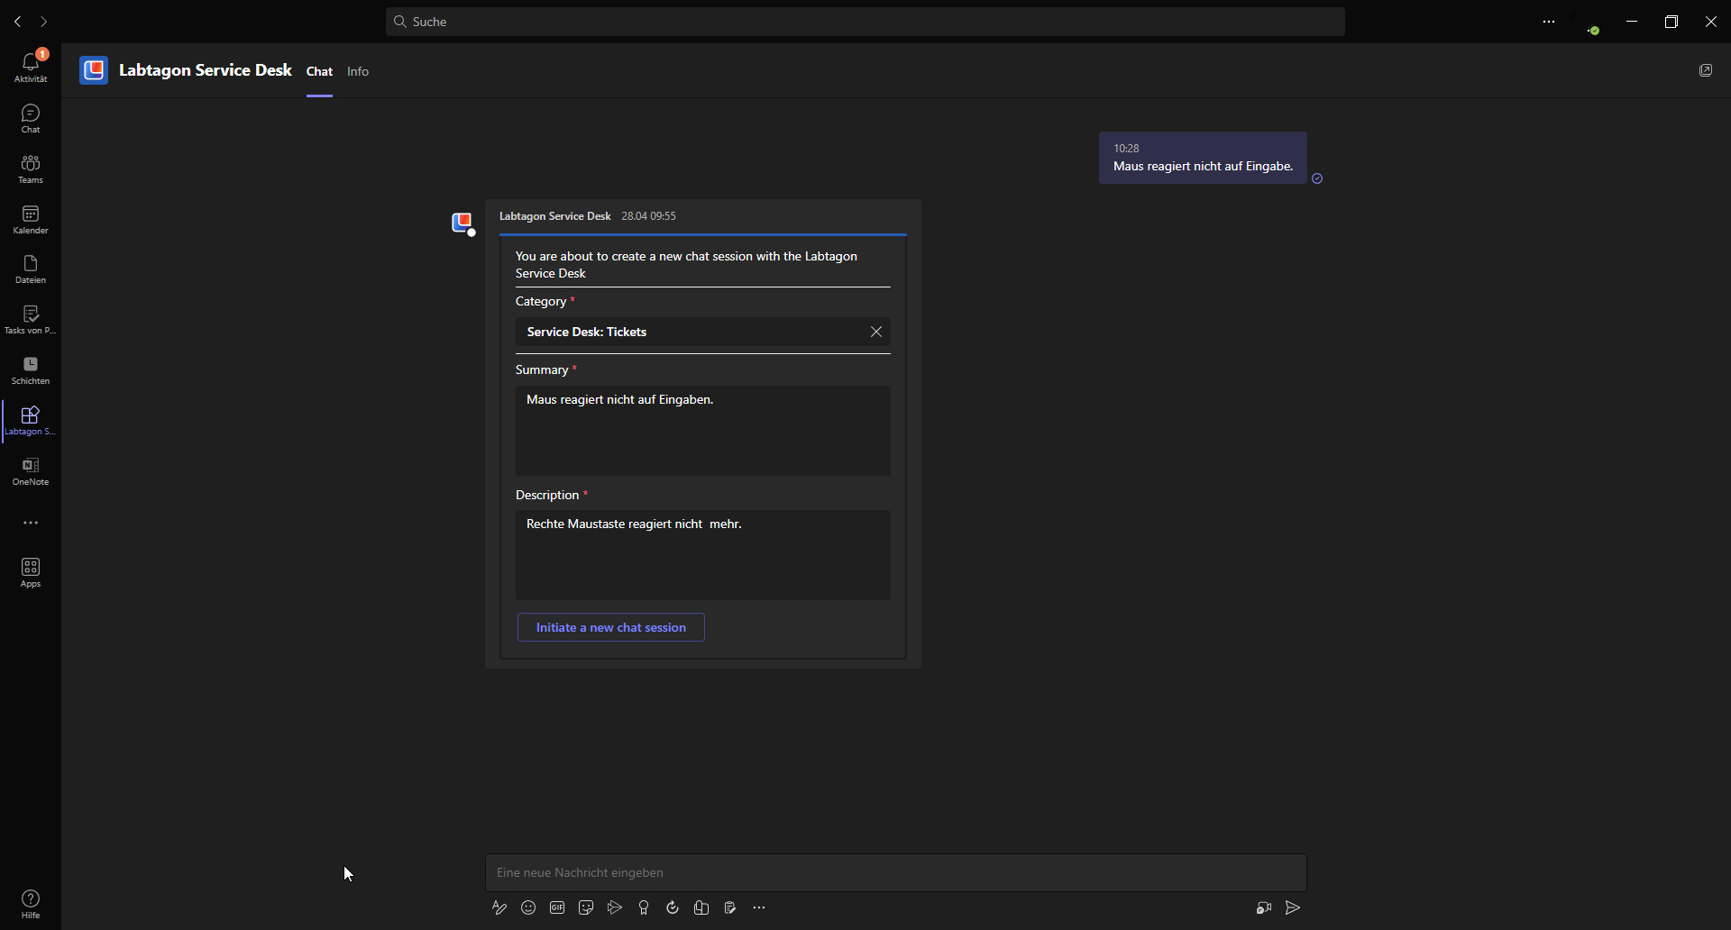1731x930 pixels.
Task: Open Teams in the left sidebar
Action: (31, 169)
